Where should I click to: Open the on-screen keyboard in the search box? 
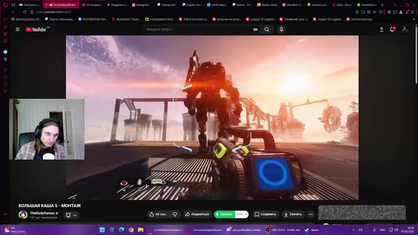[x=255, y=29]
